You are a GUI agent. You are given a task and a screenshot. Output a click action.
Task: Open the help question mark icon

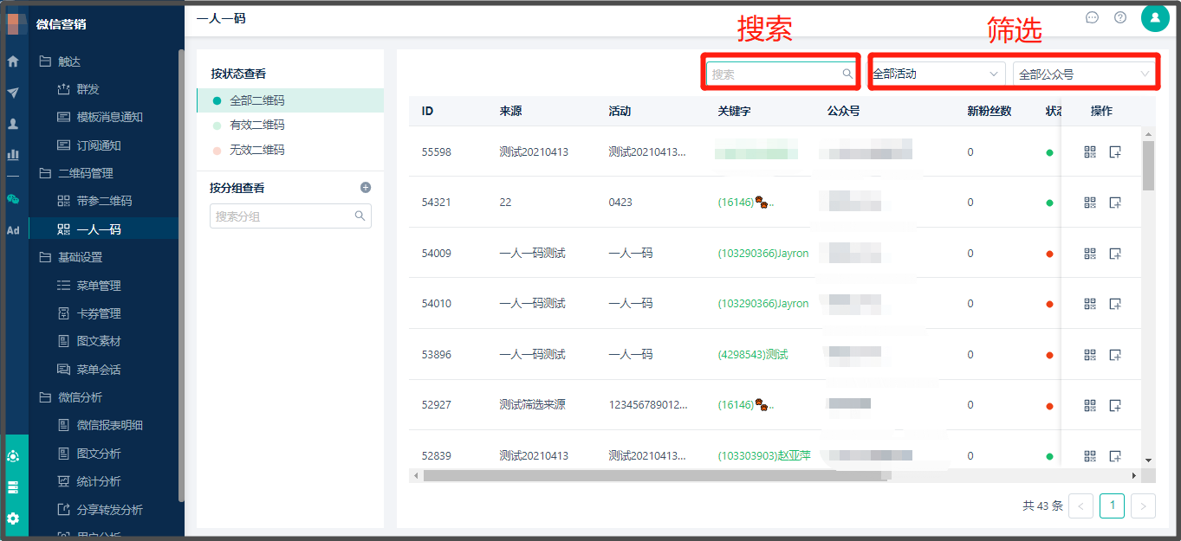1120,17
